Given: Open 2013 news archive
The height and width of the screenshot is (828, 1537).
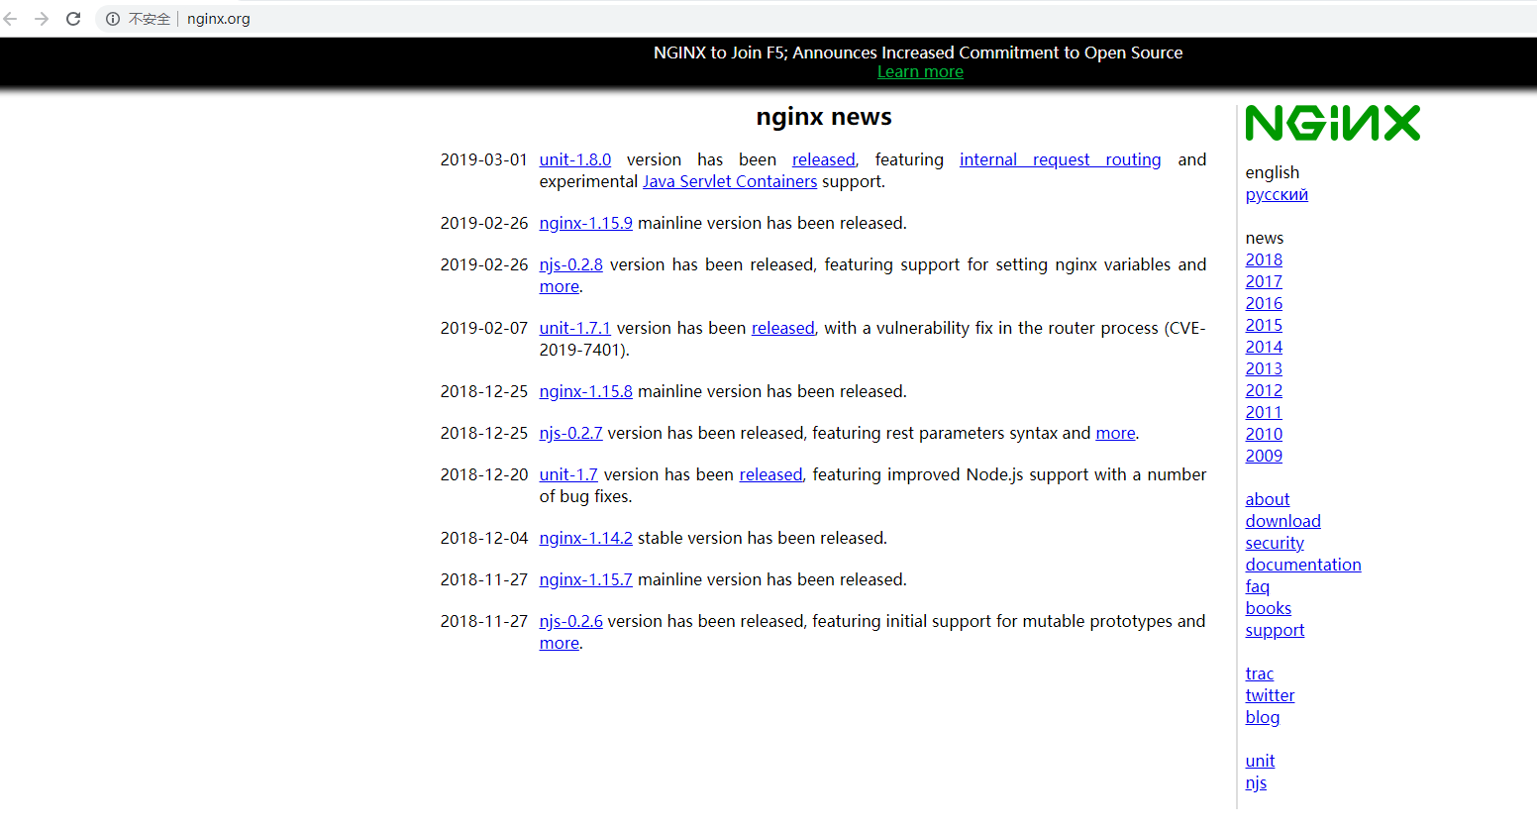Looking at the screenshot, I should (1264, 368).
